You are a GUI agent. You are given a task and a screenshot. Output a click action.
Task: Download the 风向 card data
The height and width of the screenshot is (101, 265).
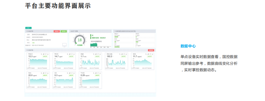point(126,54)
